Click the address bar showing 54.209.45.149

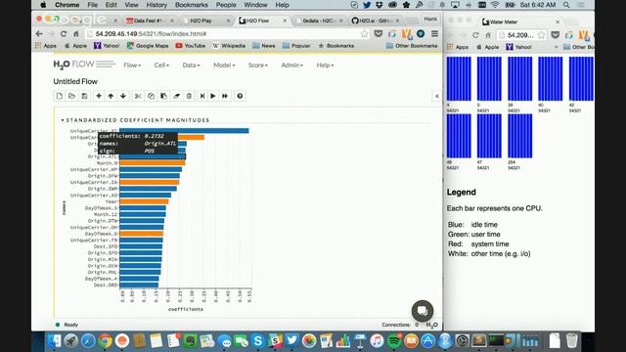point(227,34)
